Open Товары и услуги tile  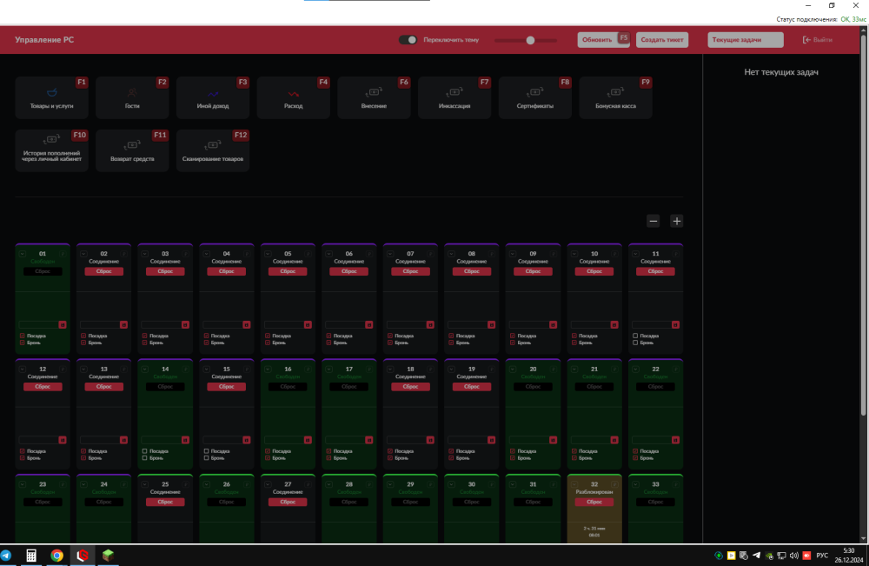tap(51, 97)
